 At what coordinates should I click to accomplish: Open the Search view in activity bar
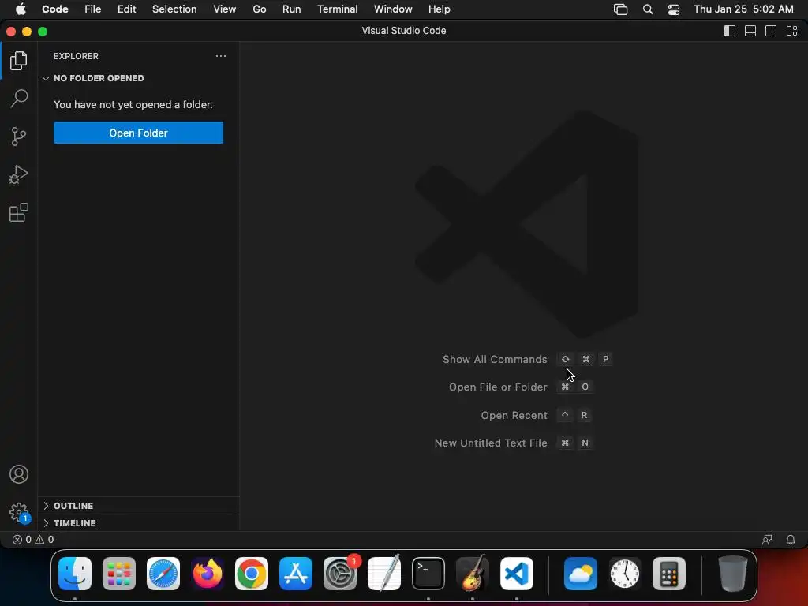click(19, 99)
